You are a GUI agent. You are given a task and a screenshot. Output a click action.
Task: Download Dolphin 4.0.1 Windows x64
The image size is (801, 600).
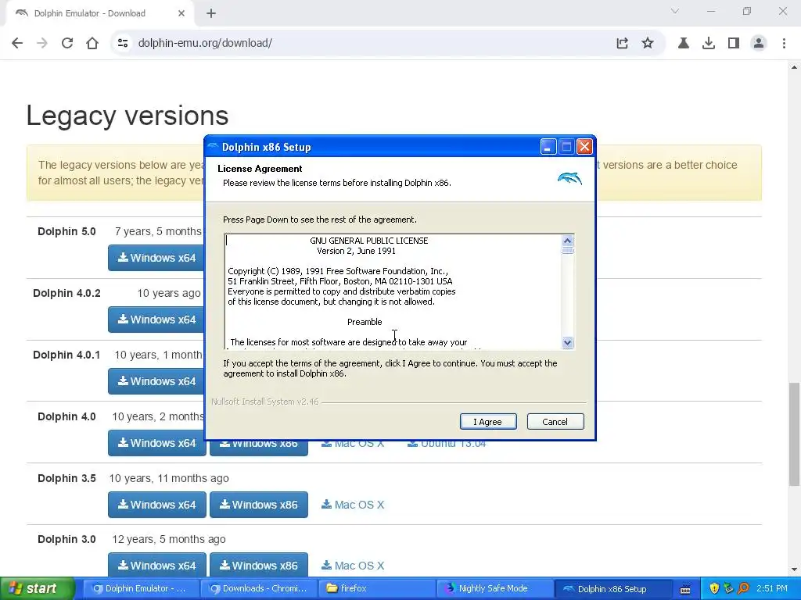[x=156, y=381]
